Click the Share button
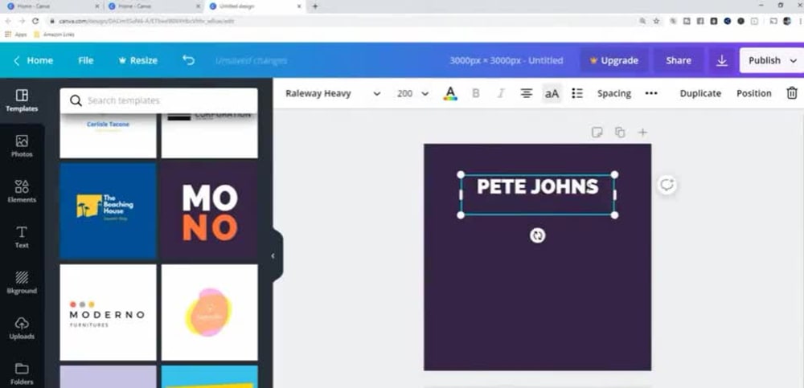Viewport: 804px width, 388px height. tap(679, 60)
